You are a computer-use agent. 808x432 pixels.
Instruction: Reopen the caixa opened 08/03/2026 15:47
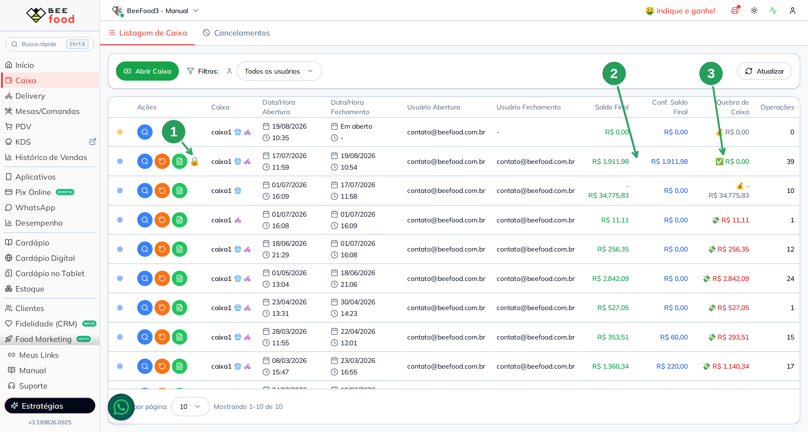(x=162, y=366)
